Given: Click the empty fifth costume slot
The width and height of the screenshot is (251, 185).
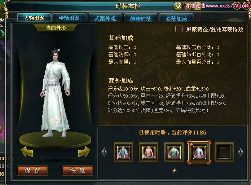Looking at the screenshot, I should [224, 152].
